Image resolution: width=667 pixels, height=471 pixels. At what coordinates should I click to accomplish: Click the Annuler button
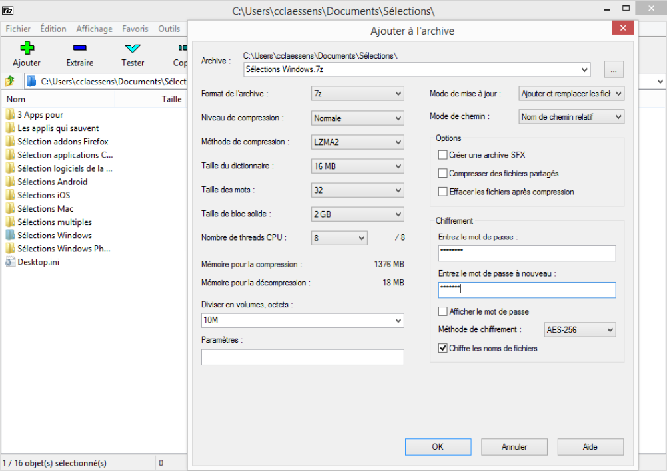(x=514, y=447)
